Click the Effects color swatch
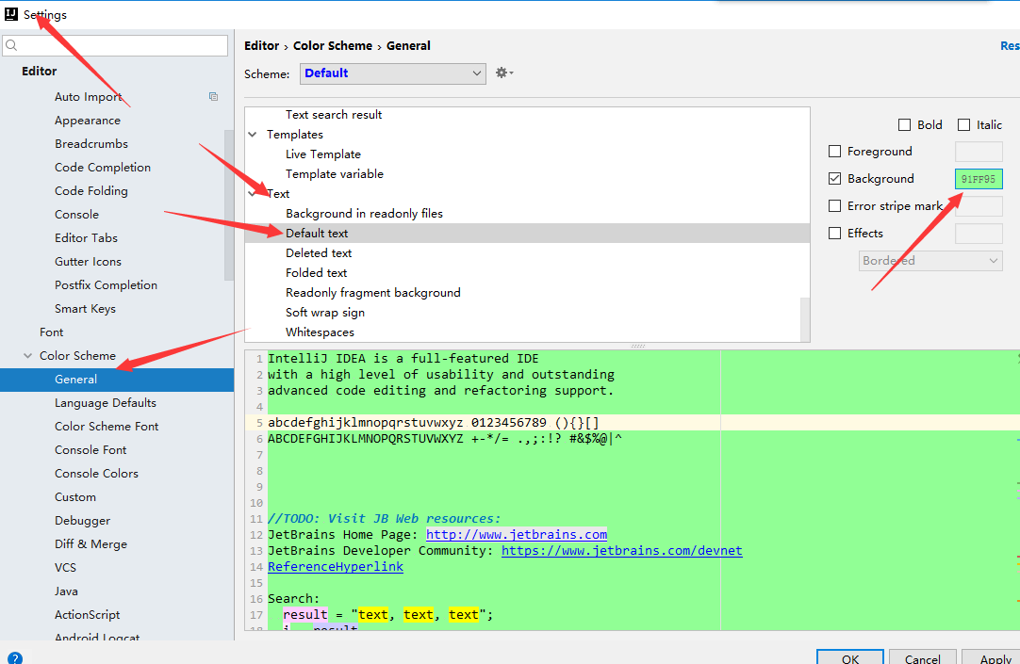 (x=979, y=234)
